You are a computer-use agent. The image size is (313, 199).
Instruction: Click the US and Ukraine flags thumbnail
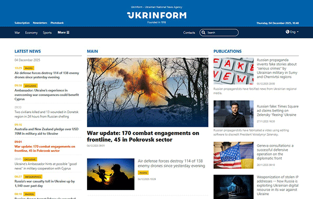pos(234,155)
